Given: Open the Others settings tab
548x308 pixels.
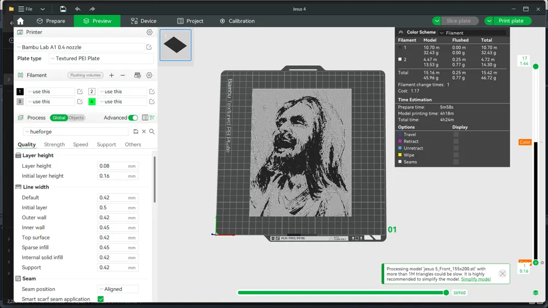Looking at the screenshot, I should tap(133, 144).
